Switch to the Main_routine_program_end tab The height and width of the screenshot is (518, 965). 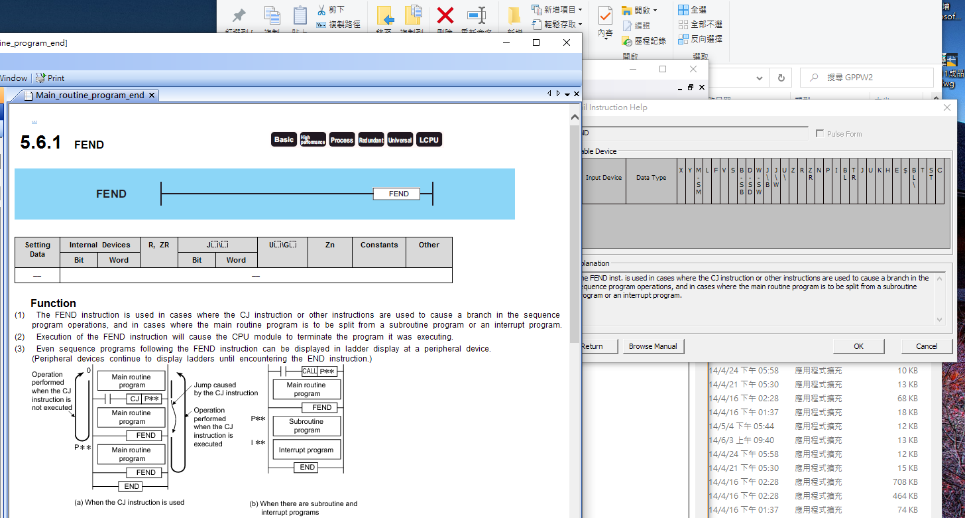click(x=89, y=96)
